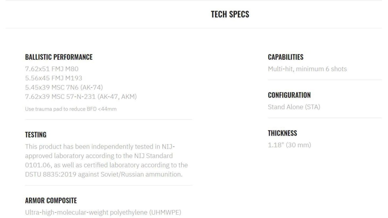The width and height of the screenshot is (388, 218).
Task: Click the CAPABILITIES heading
Action: click(x=286, y=57)
